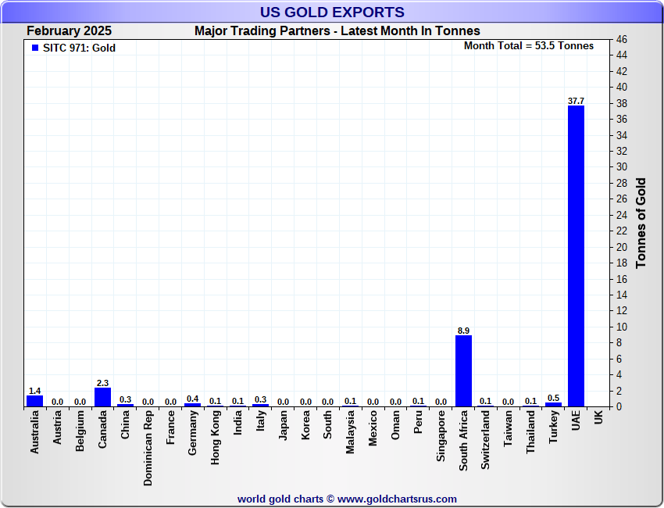Click the February 2025 date label
This screenshot has width=664, height=508.
(x=69, y=31)
